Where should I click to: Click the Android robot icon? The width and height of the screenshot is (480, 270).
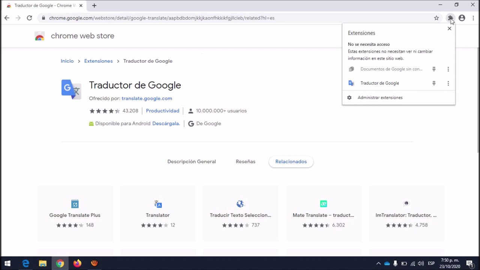pyautogui.click(x=91, y=123)
